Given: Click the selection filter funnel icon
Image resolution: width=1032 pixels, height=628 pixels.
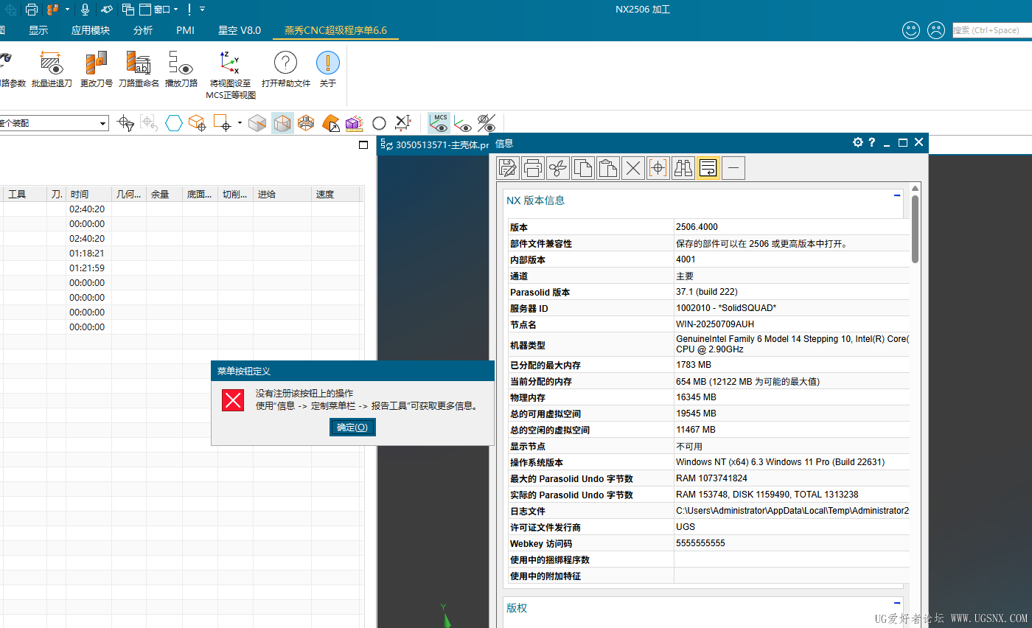Looking at the screenshot, I should 126,123.
